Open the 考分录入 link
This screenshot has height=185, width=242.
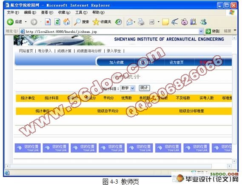point(45,51)
